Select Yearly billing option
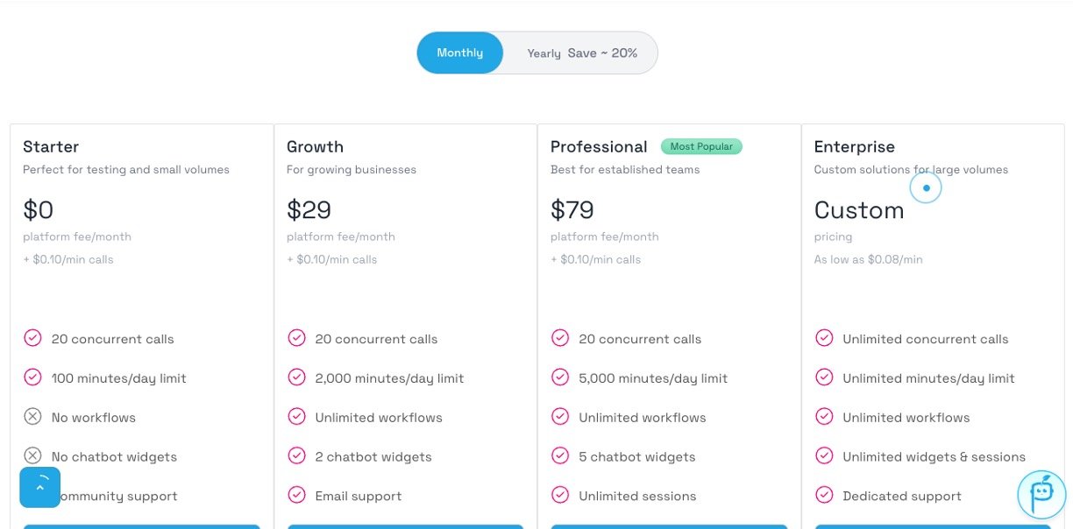 (x=581, y=53)
